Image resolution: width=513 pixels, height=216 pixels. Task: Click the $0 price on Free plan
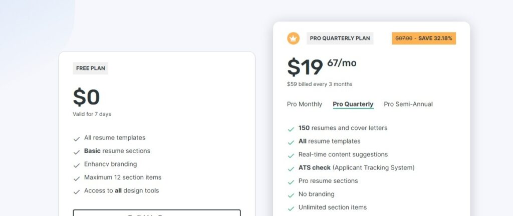click(x=86, y=97)
